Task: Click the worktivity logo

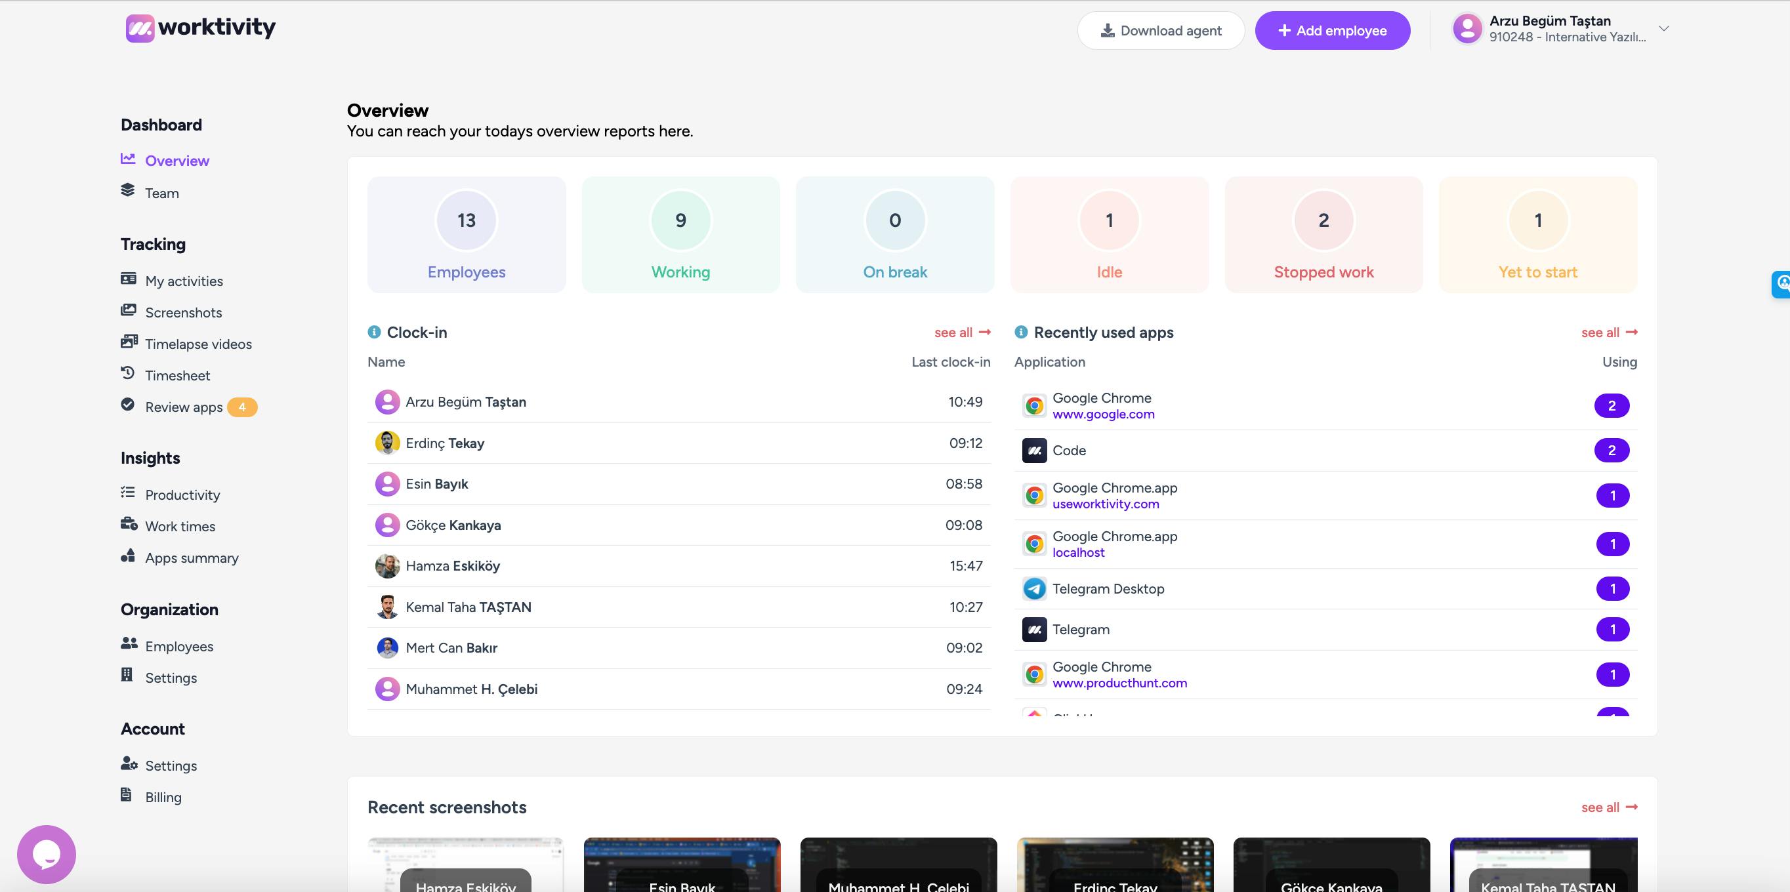Action: pyautogui.click(x=201, y=28)
